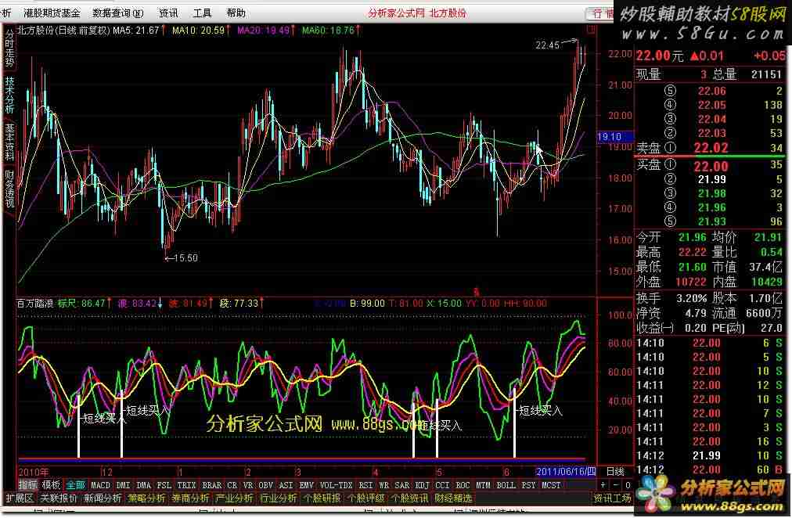Image resolution: width=792 pixels, height=518 pixels.
Task: Switch indicator to BOLL
Action: coord(506,485)
